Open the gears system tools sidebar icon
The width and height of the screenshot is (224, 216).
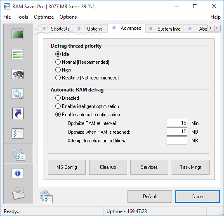pyautogui.click(x=18, y=94)
